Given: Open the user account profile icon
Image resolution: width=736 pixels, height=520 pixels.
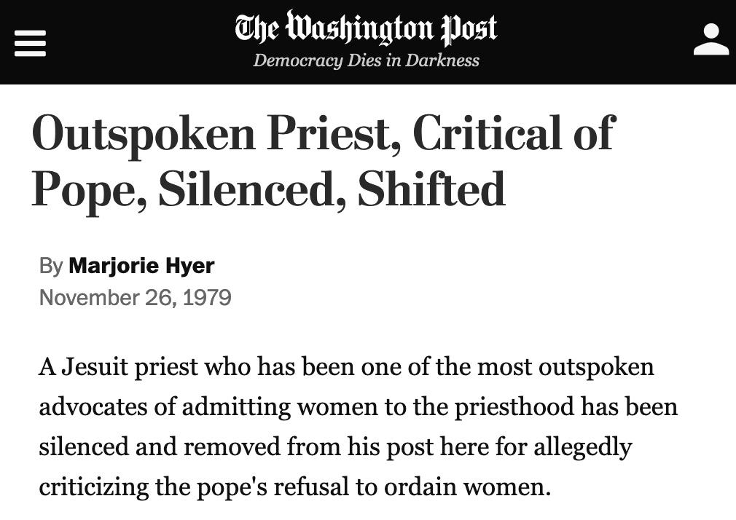Looking at the screenshot, I should coord(711,39).
